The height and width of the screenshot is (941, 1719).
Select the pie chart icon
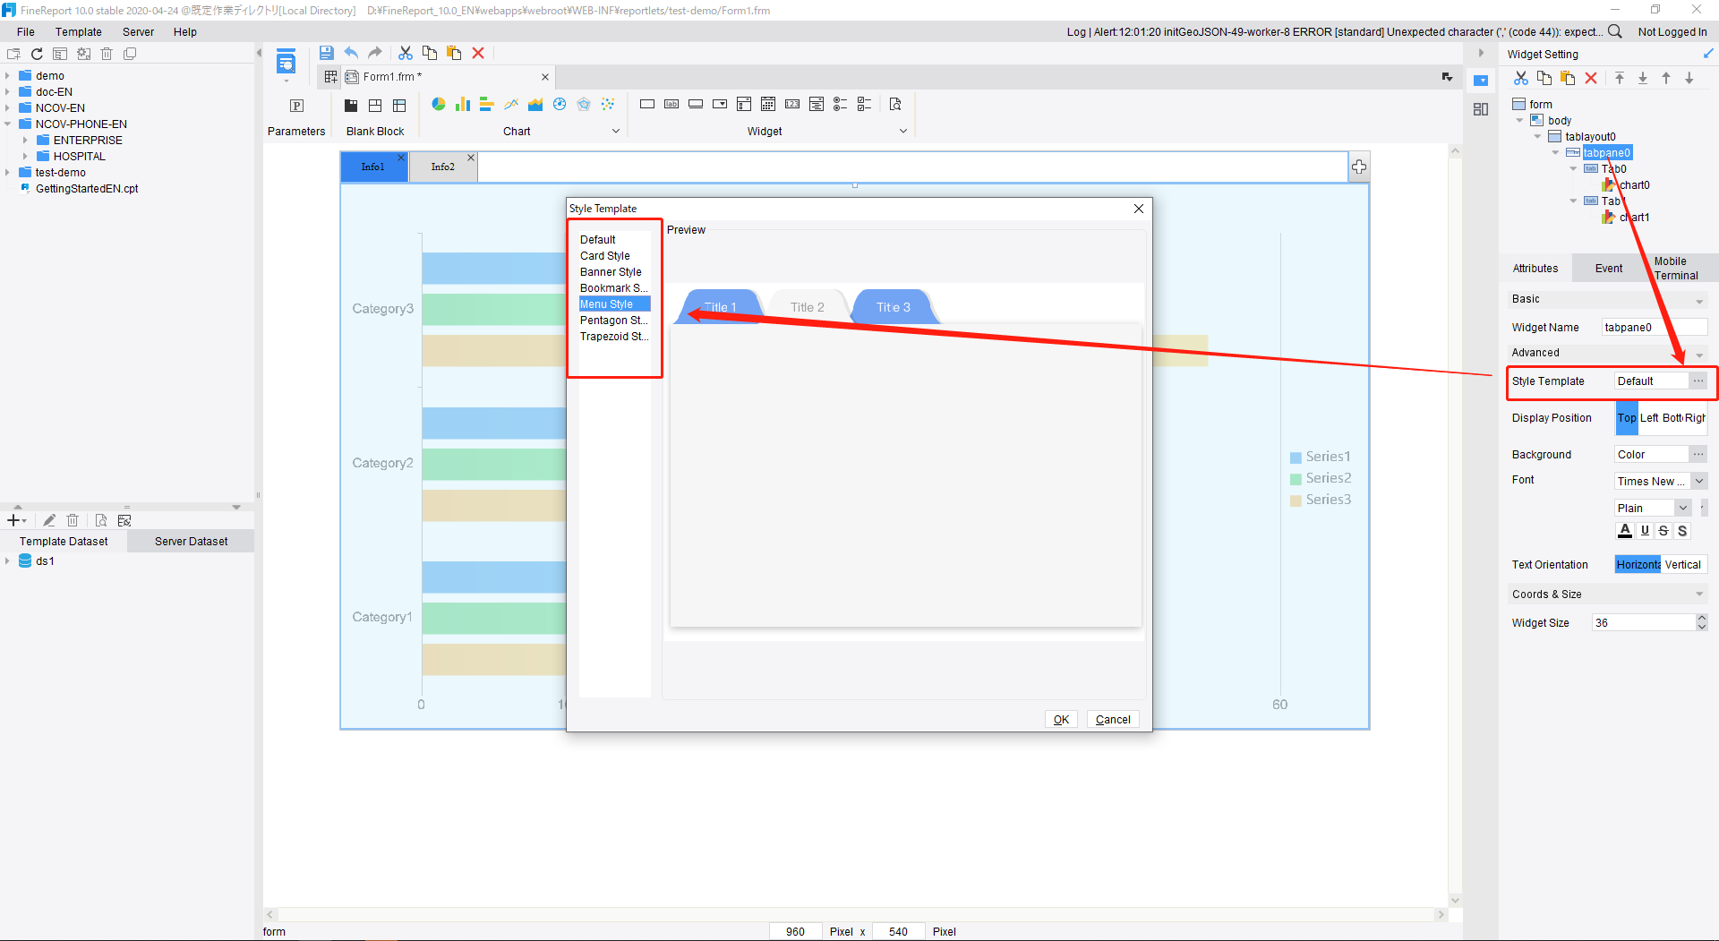(x=439, y=105)
